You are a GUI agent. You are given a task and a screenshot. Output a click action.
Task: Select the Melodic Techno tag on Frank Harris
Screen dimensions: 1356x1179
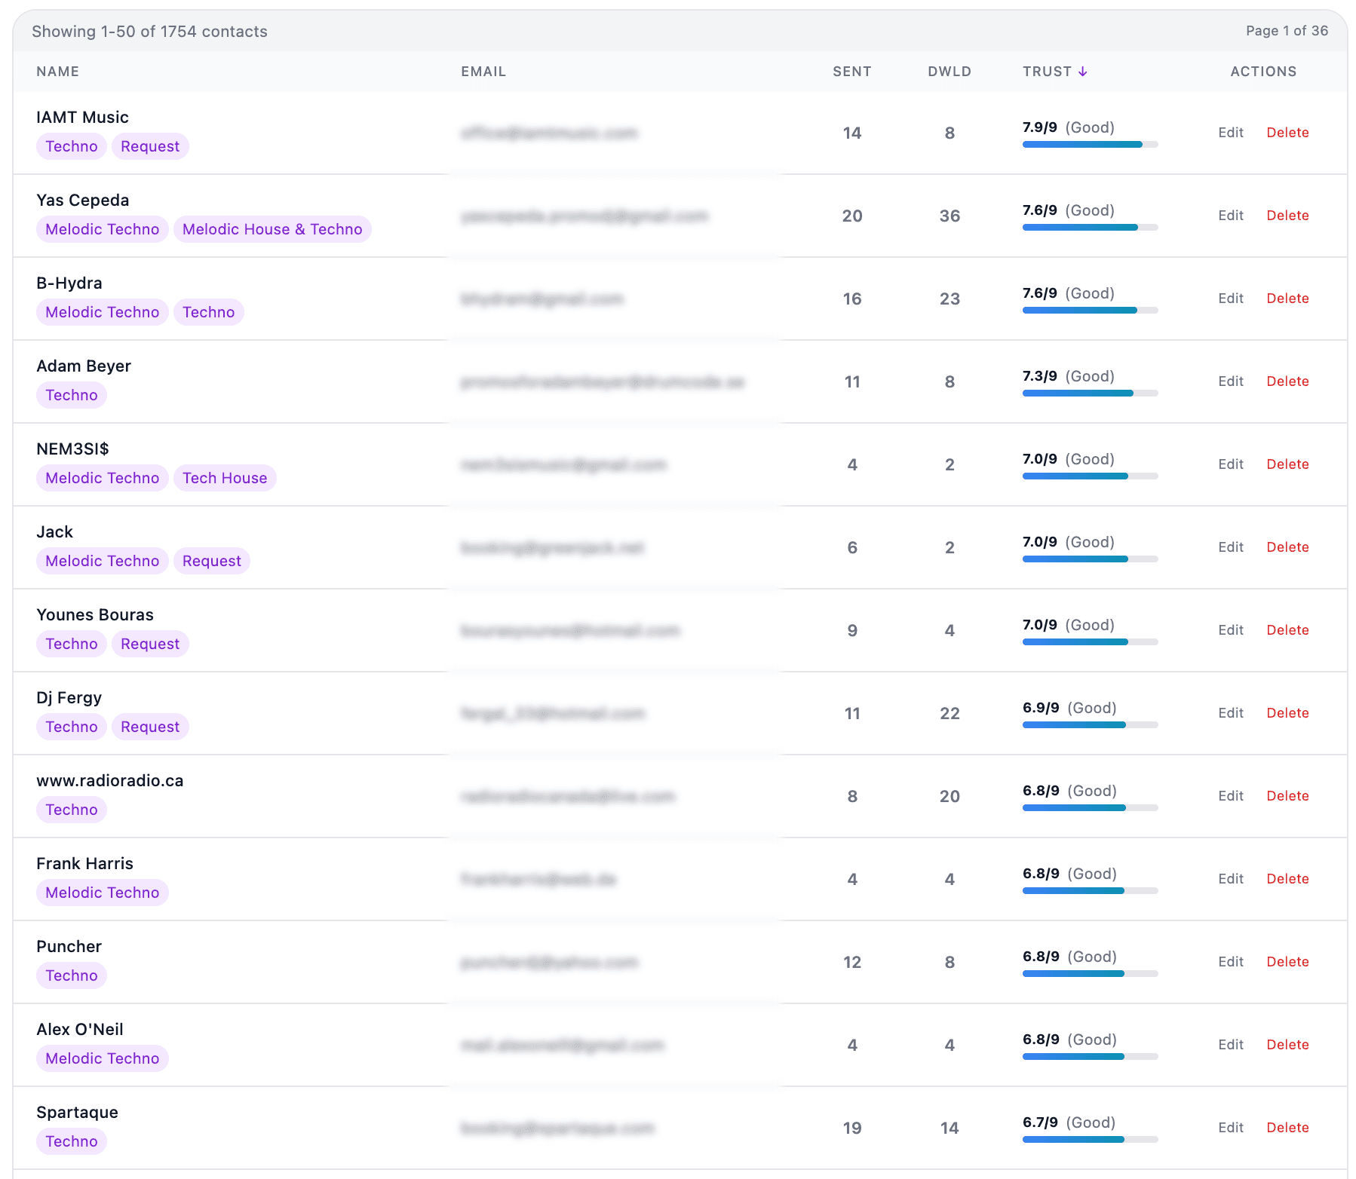point(102,892)
